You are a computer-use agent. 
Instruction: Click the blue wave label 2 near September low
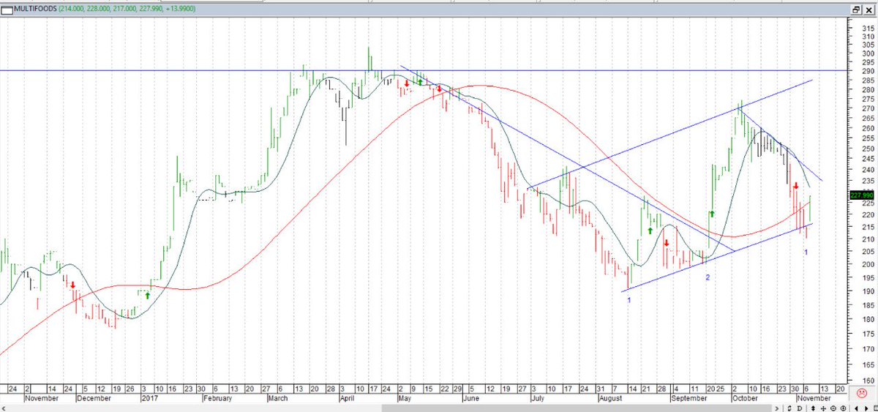708,278
